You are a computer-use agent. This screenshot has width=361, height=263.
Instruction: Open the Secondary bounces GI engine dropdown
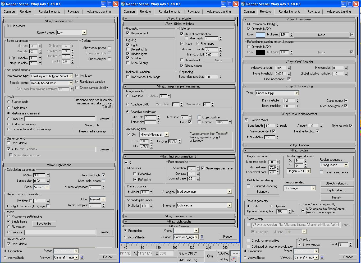coord(204,205)
